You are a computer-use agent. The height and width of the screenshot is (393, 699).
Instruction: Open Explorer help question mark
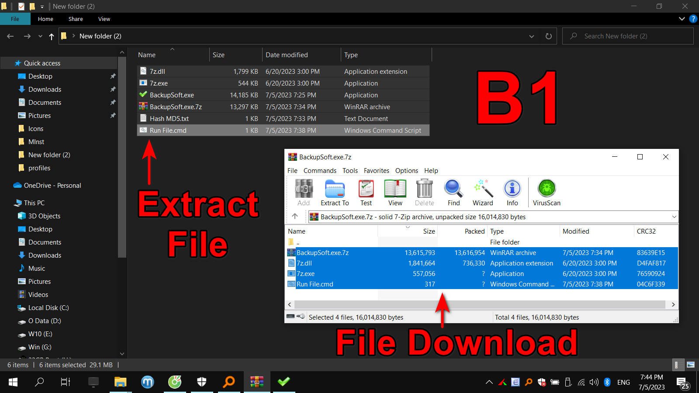coord(693,19)
